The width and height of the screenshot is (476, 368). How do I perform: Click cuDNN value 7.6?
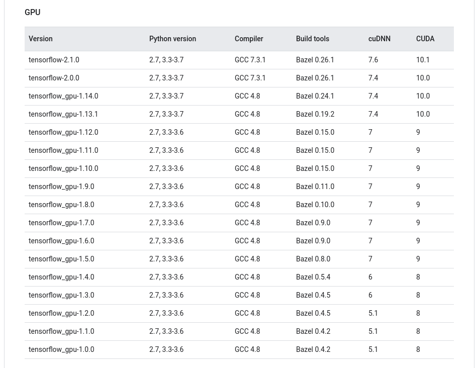pyautogui.click(x=373, y=60)
